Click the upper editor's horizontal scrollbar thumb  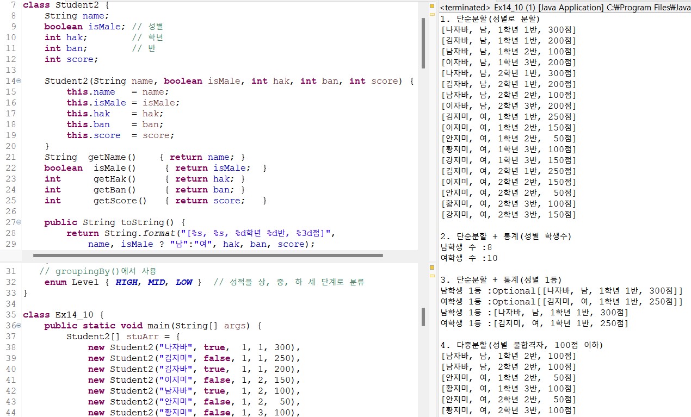(x=208, y=255)
